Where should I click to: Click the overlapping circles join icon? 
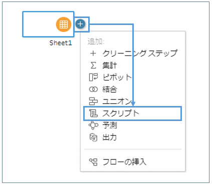pos(93,89)
